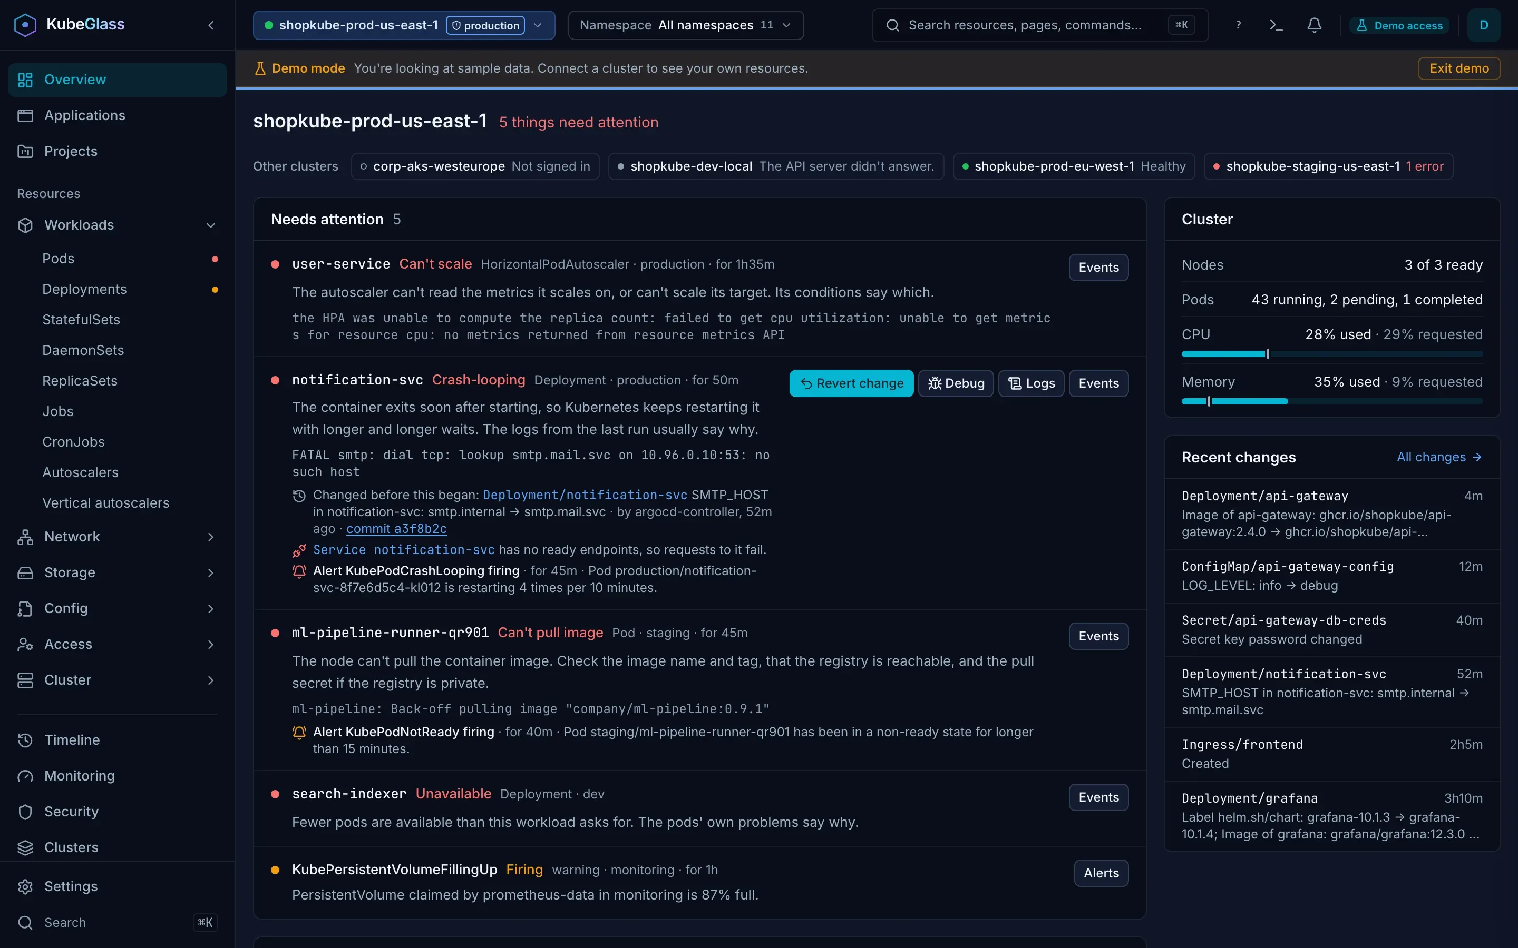Open commit a3f8b2c link
The image size is (1518, 948).
click(396, 529)
